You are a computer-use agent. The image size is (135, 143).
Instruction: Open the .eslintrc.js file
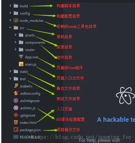coord(27,108)
